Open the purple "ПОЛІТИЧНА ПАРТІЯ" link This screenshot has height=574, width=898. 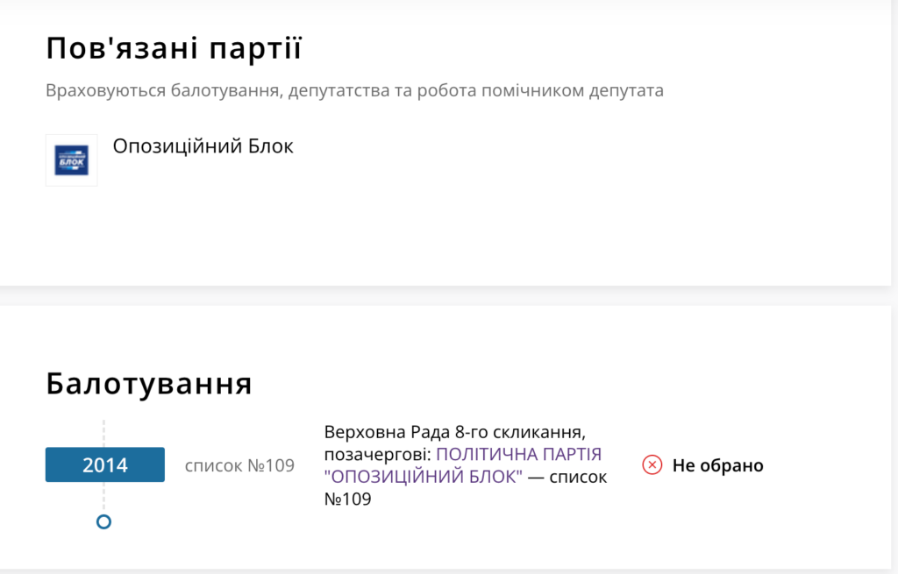pos(518,454)
